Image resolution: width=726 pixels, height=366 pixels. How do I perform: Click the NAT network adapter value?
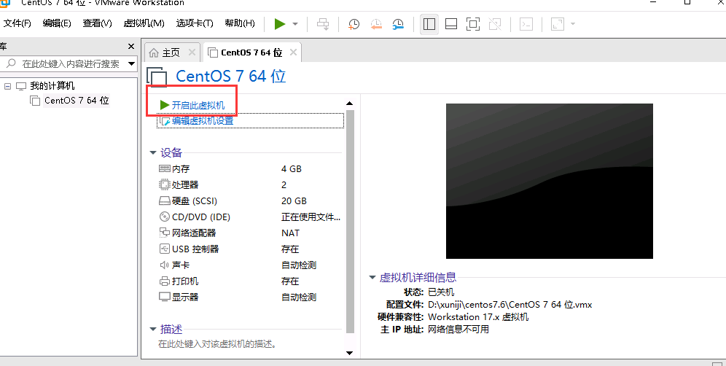[x=290, y=233]
